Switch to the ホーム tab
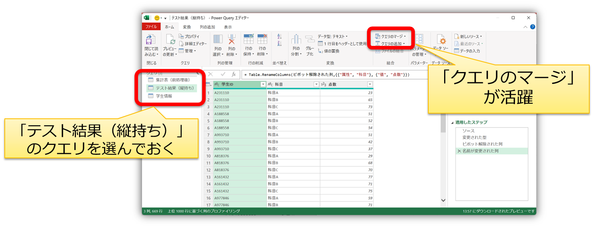Screen dimensions: 596x228 point(169,27)
